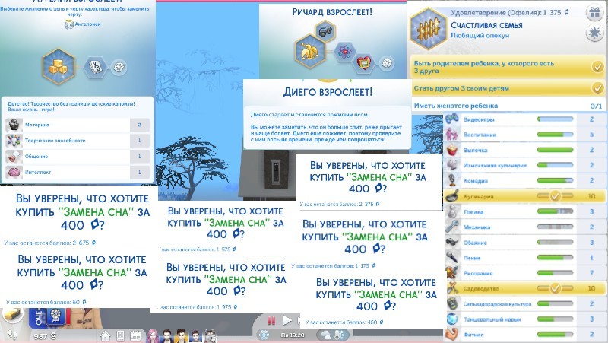Viewport: 608px width, 343px height.
Task: Click checkmark on Быть родителем ребенка milestone
Action: pos(597,67)
